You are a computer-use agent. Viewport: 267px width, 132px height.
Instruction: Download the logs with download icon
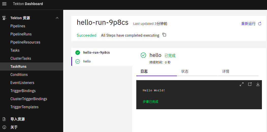click(x=258, y=84)
